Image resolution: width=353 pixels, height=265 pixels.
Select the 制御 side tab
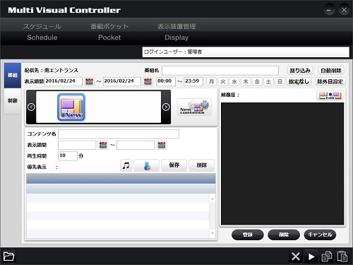point(13,101)
